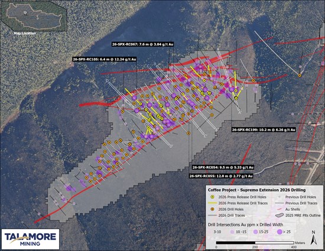Click the legend title 'Coffee Project - Supremo Extension 2026 Drilling'
This screenshot has height=251, width=325.
tap(256, 190)
